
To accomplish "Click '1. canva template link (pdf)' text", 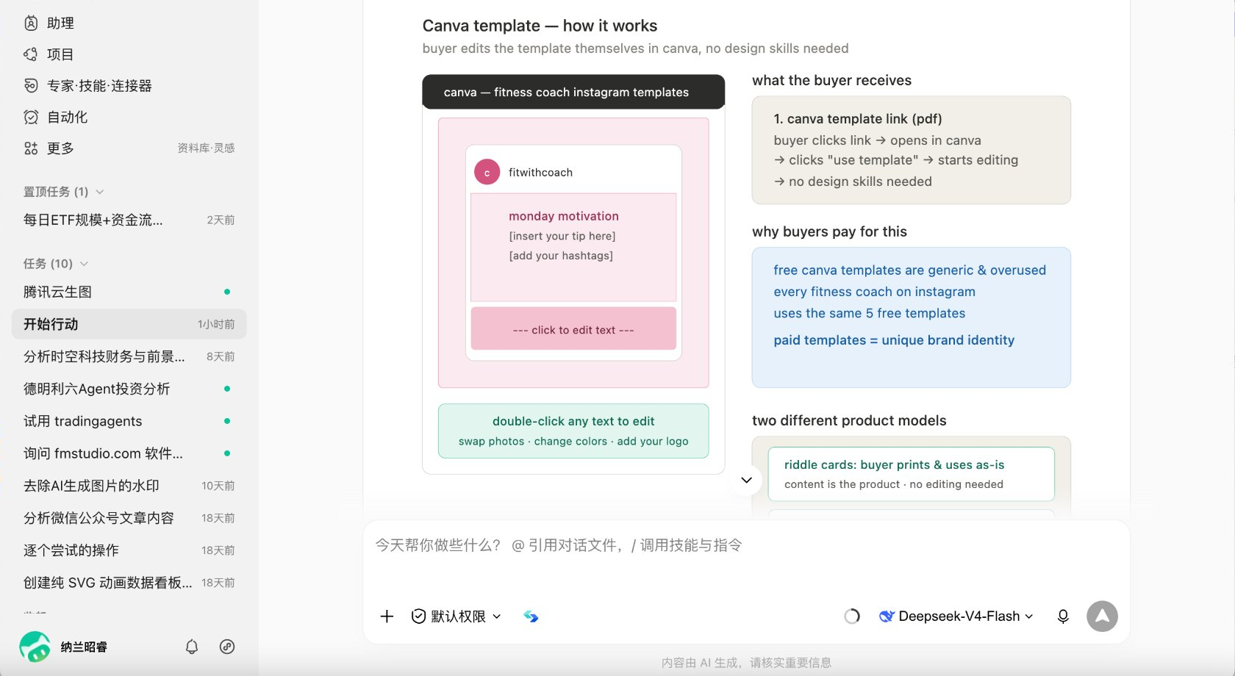I will pos(858,119).
